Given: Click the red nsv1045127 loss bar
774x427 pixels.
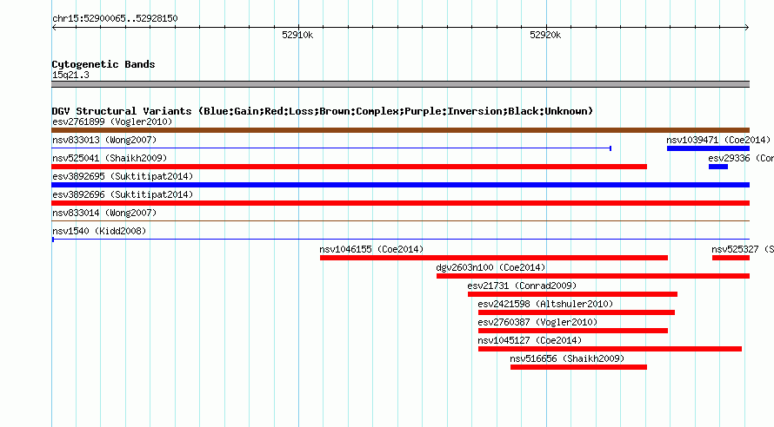Looking at the screenshot, I should coord(611,349).
